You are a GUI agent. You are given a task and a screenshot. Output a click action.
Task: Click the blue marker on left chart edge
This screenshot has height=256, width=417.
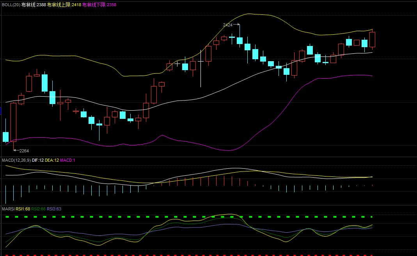[1, 111]
